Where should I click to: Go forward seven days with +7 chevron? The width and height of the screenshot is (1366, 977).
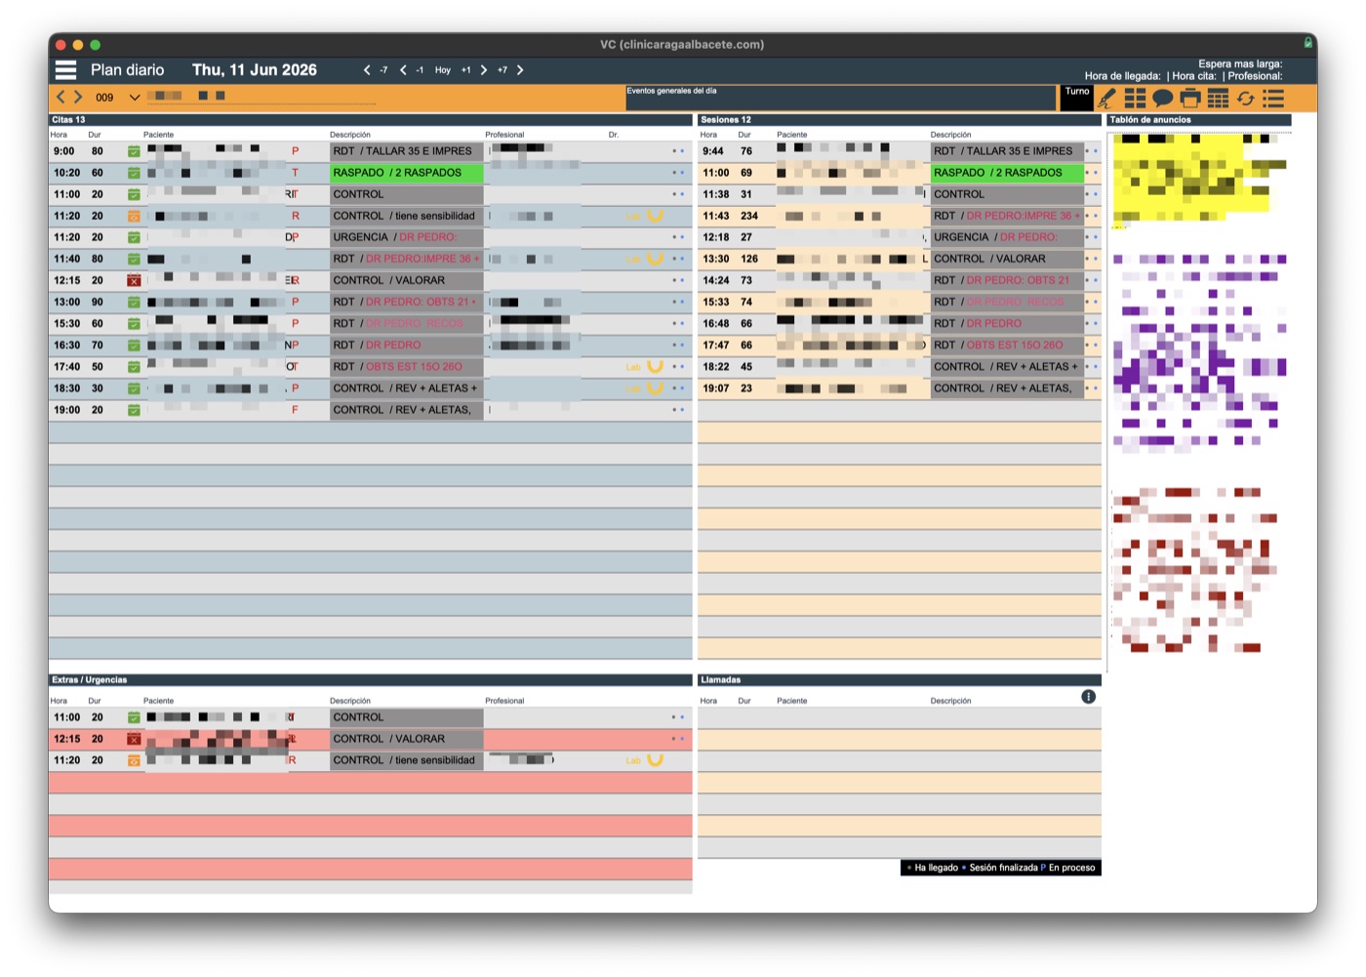coord(520,70)
